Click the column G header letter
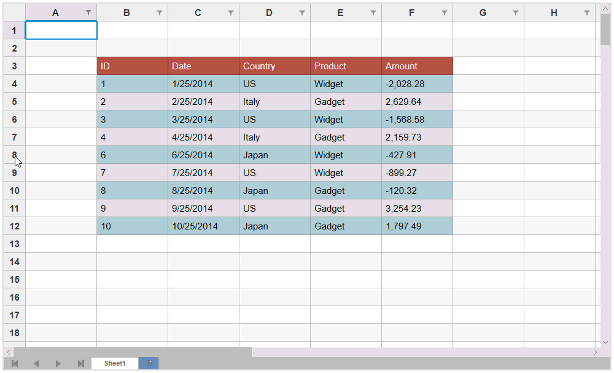The width and height of the screenshot is (614, 373). tap(483, 13)
